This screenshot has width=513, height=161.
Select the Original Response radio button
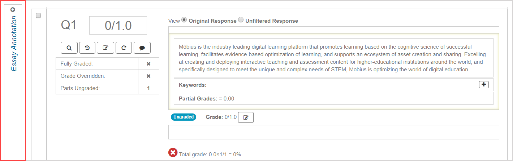click(x=184, y=20)
